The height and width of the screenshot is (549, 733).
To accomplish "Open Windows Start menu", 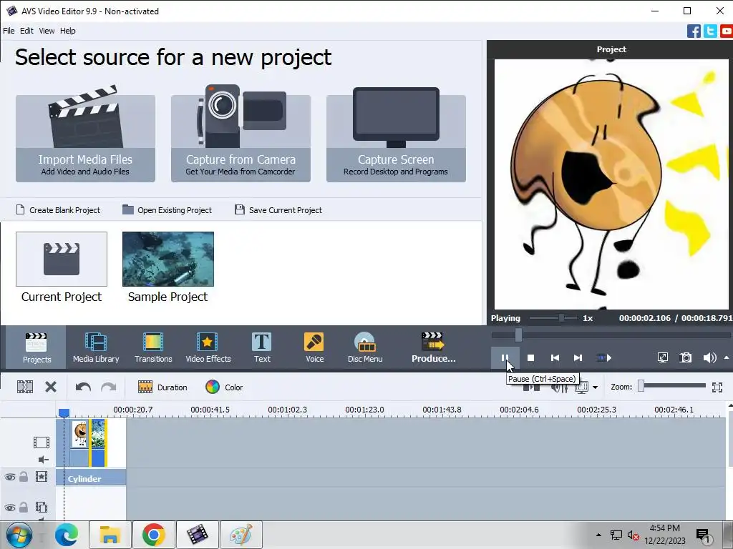I will (x=19, y=535).
